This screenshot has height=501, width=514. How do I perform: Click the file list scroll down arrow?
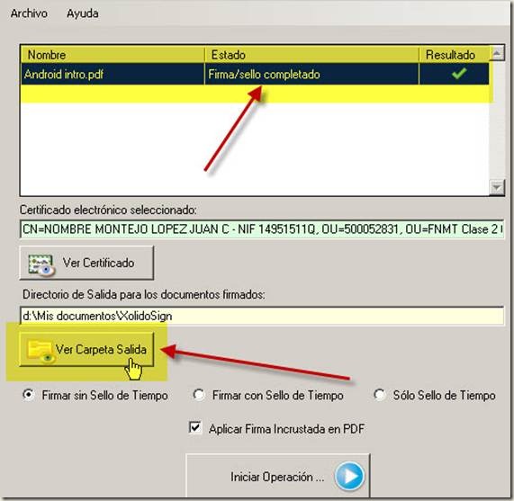(497, 188)
